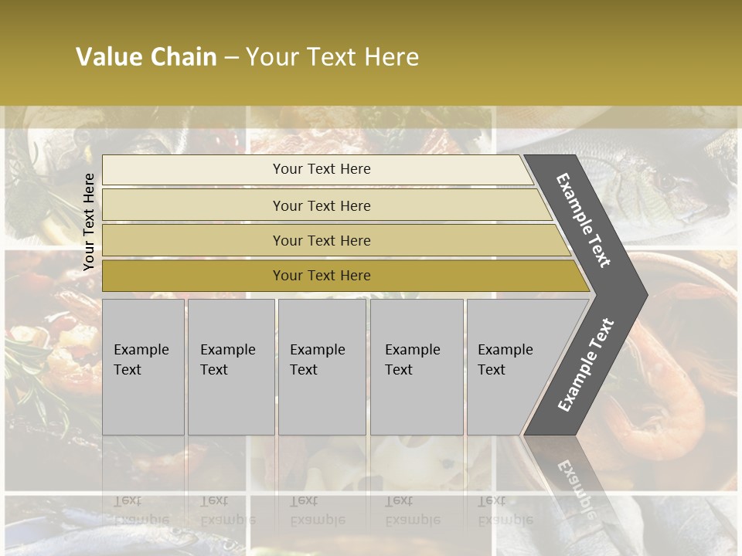Select the upper slanted "Example Text" on the arrow
Image resolution: width=742 pixels, height=556 pixels.
[x=584, y=220]
